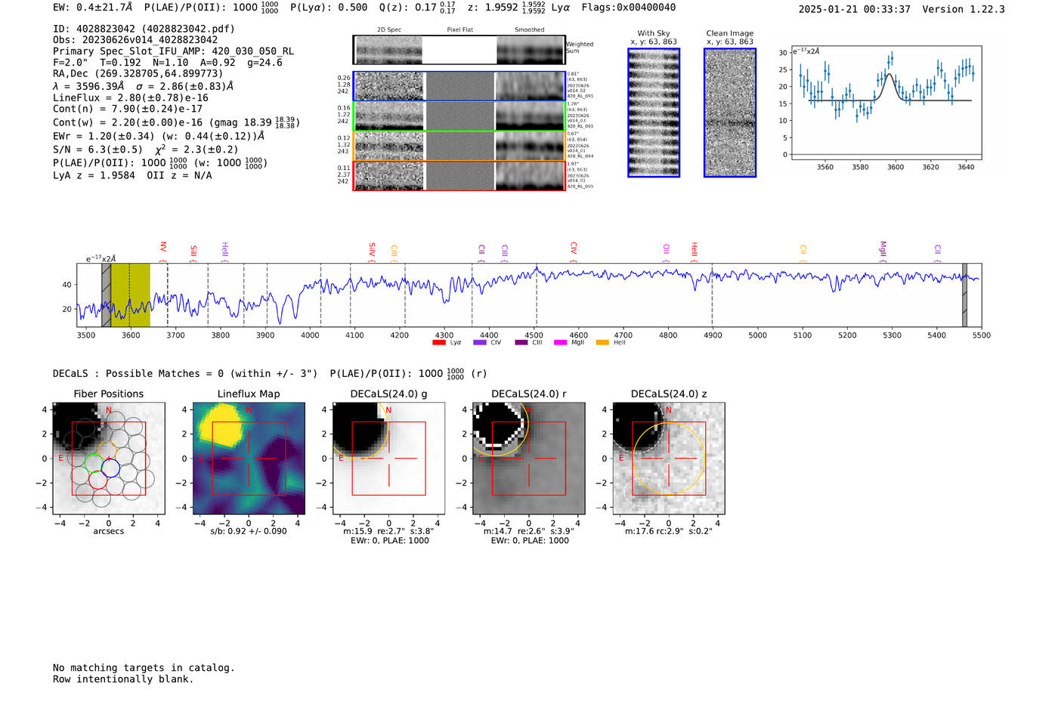Click the Version 1.22.3 label
The height and width of the screenshot is (720, 1058).
click(x=964, y=9)
